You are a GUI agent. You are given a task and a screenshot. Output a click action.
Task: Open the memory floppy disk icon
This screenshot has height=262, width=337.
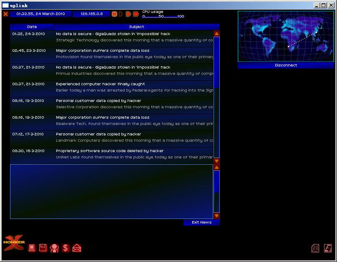pos(43,248)
